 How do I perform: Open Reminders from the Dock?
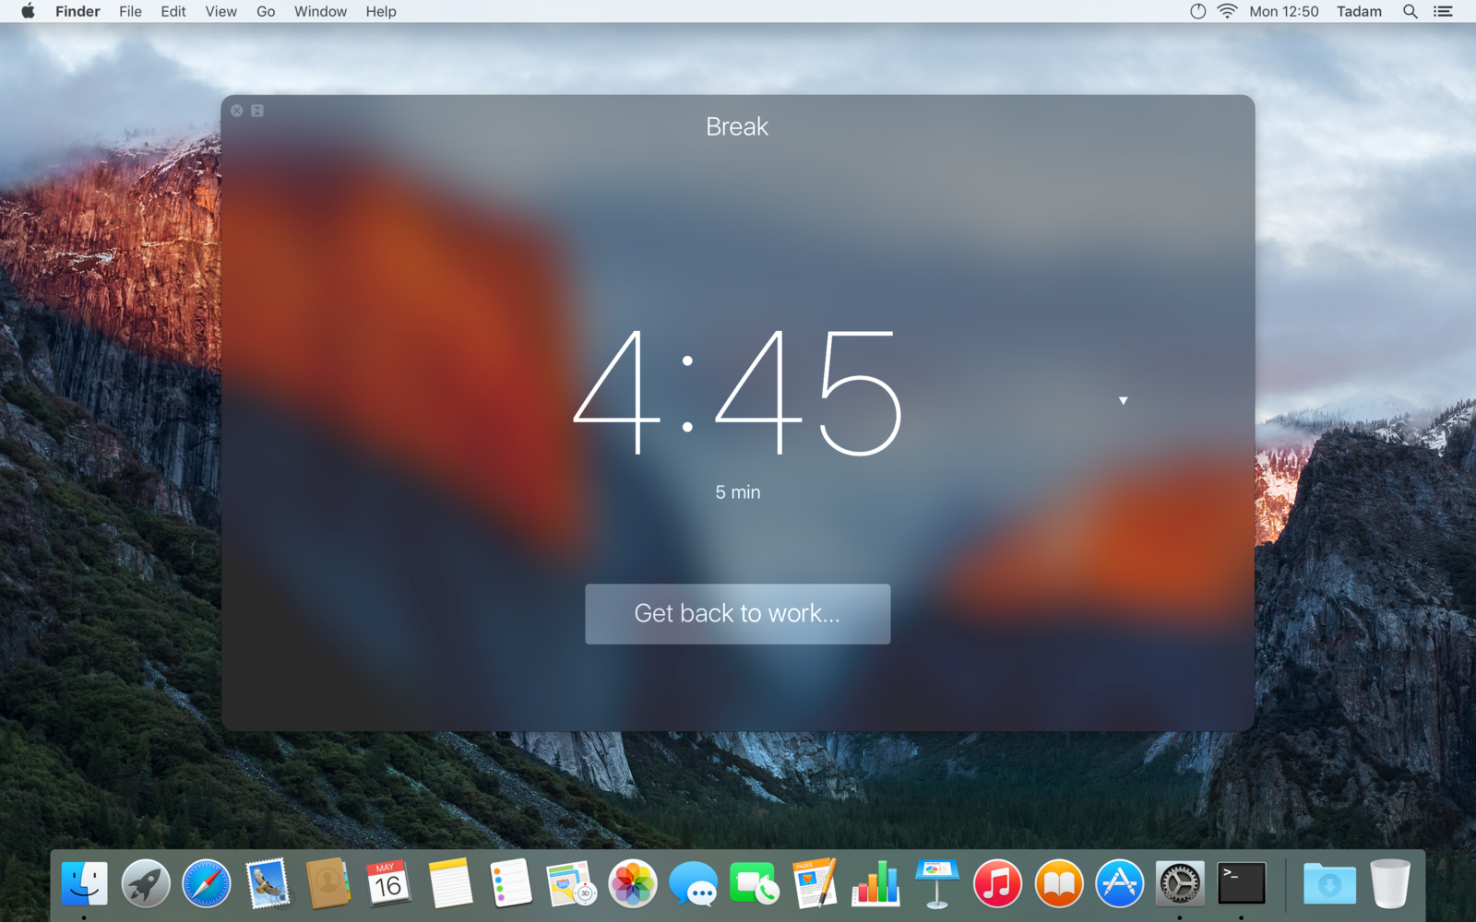point(511,883)
